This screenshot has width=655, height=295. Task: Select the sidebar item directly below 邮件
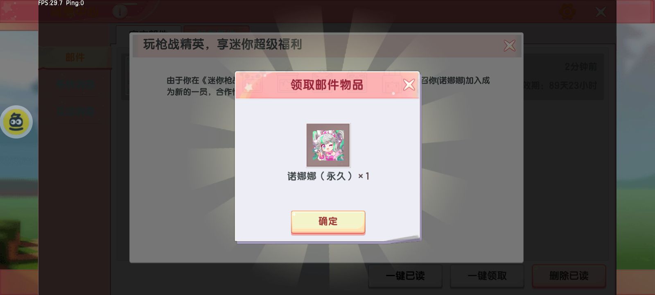[x=75, y=85]
